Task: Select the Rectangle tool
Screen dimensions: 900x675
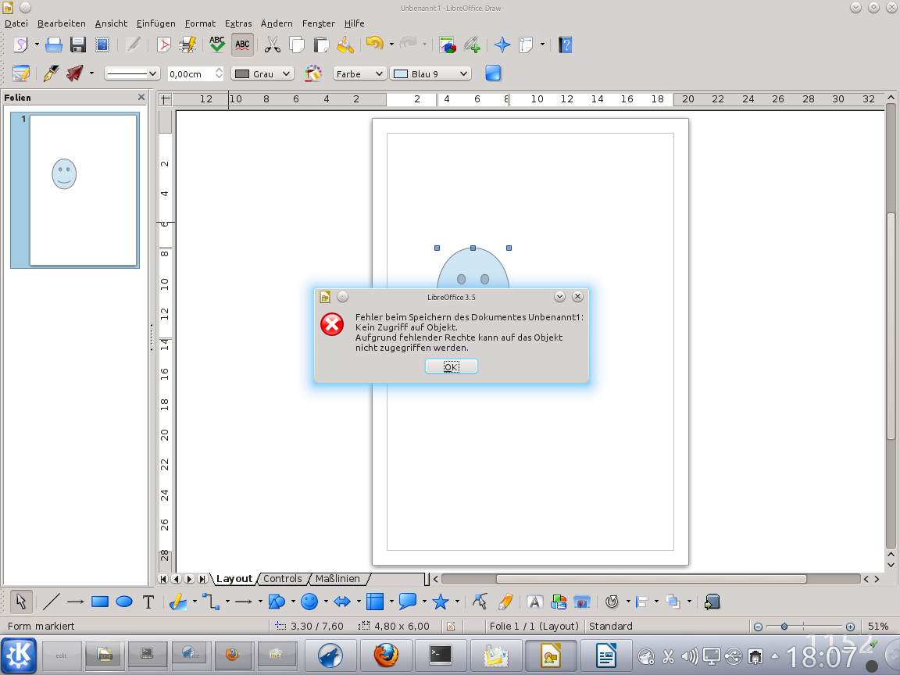Action: click(100, 602)
